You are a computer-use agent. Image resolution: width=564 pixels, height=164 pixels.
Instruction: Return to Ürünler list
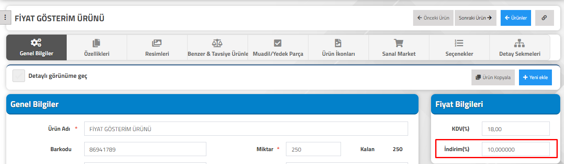click(516, 18)
